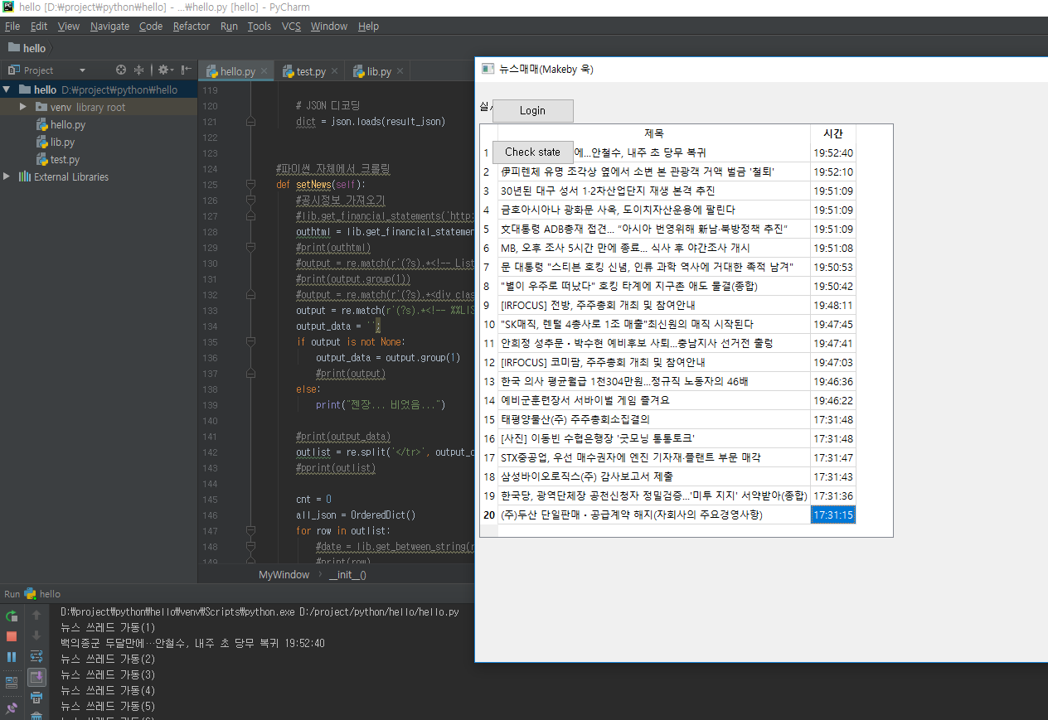Open the File menu
Screen dimensions: 1048x720
12,27
